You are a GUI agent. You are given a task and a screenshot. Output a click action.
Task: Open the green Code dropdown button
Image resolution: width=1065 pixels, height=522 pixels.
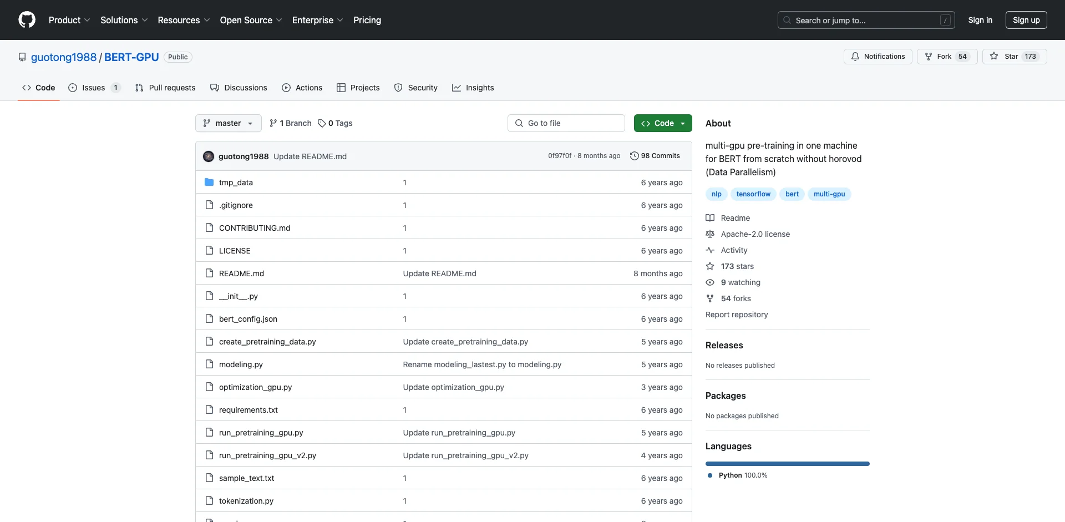point(663,123)
